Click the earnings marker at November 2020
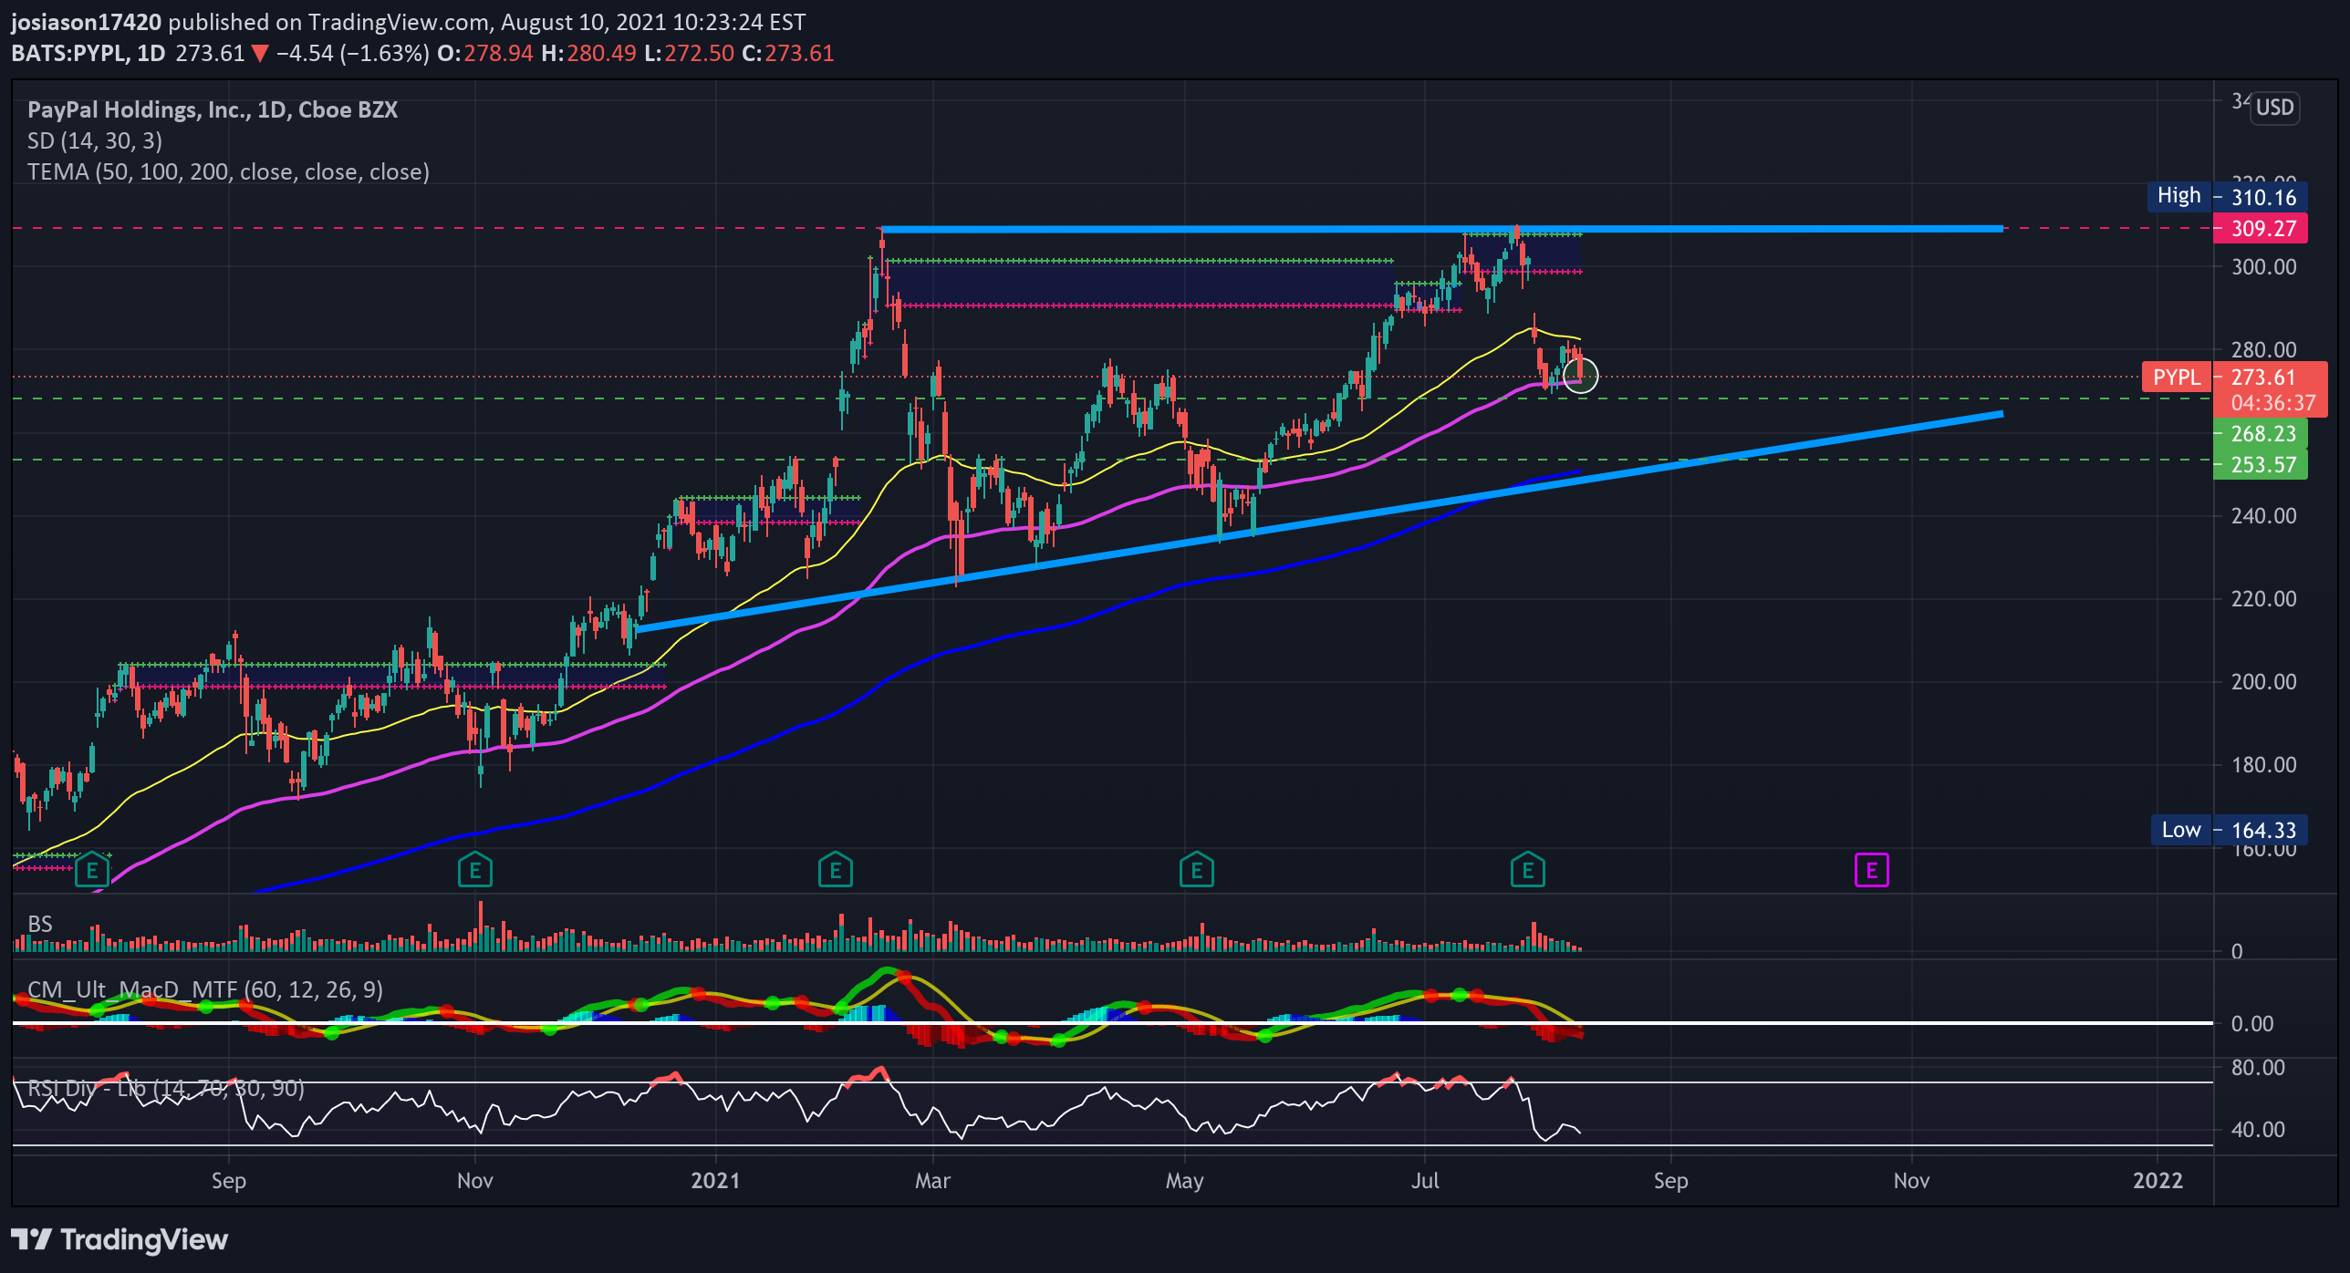This screenshot has width=2350, height=1273. [475, 870]
